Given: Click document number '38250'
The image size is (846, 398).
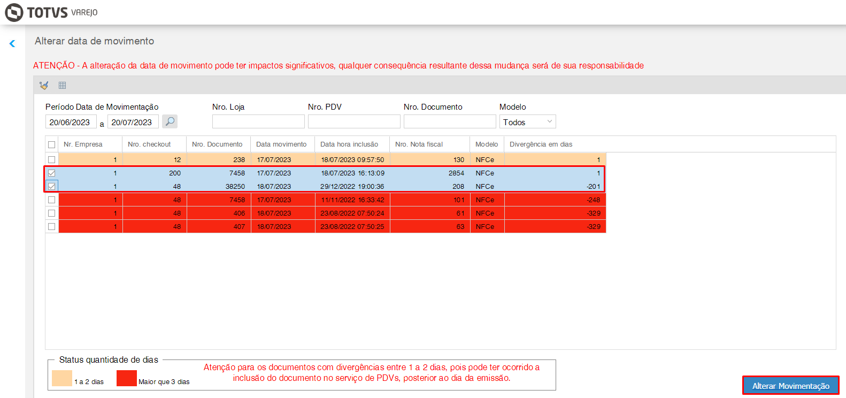Looking at the screenshot, I should (235, 186).
